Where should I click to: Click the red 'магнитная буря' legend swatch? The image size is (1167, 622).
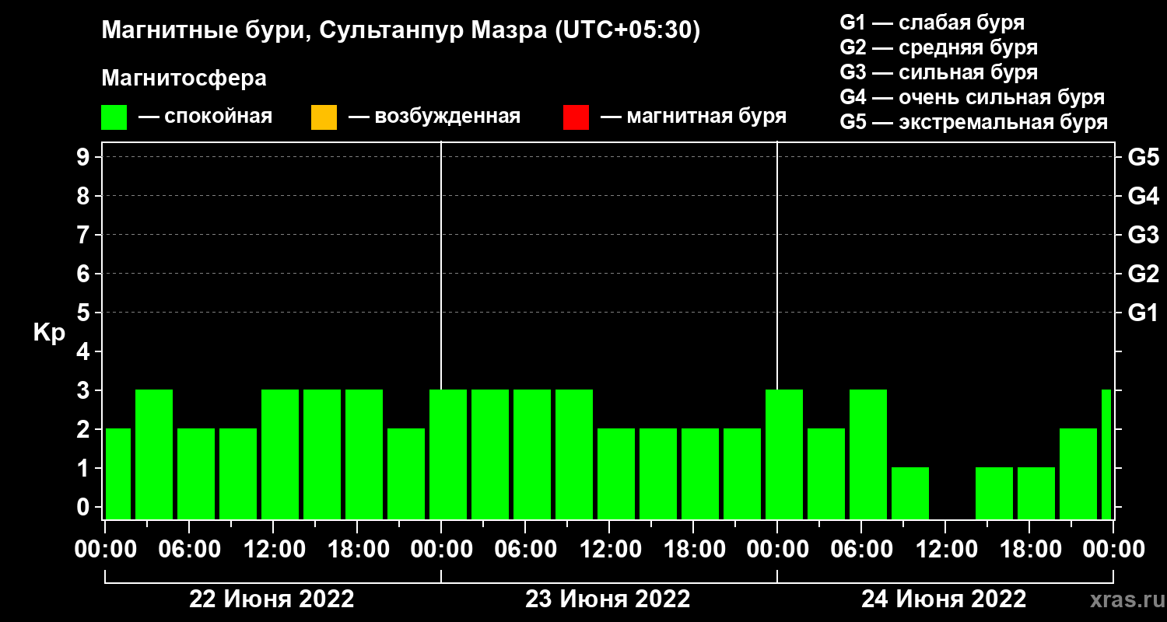coord(576,117)
